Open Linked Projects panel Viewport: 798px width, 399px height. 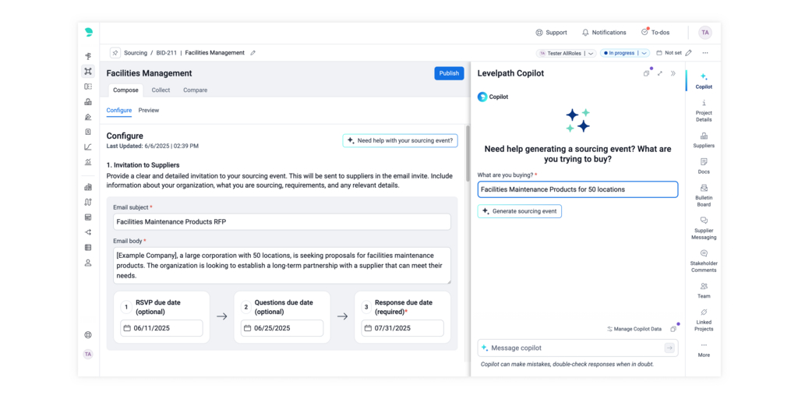[704, 320]
